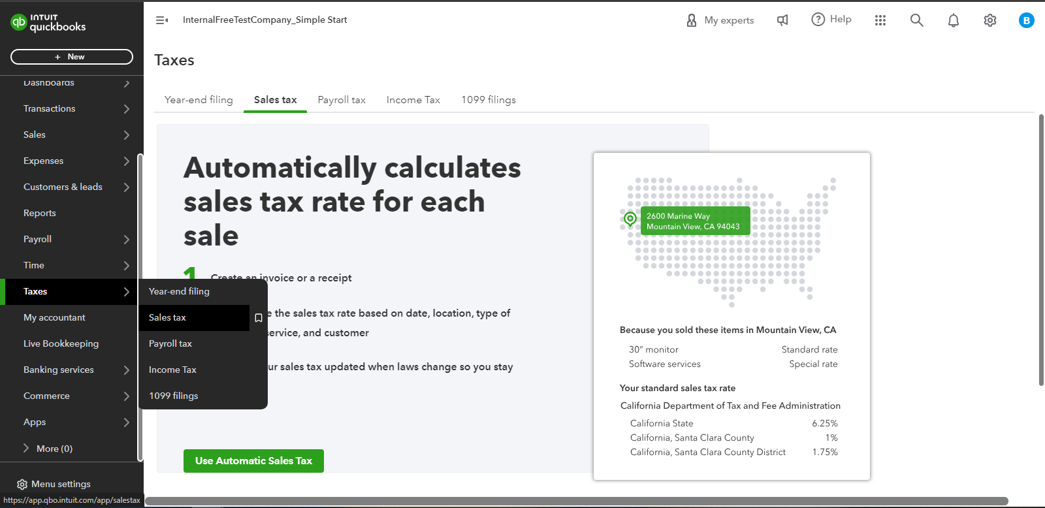The image size is (1045, 508).
Task: Collapse the sidebar with the menu icon
Action: pyautogui.click(x=162, y=20)
